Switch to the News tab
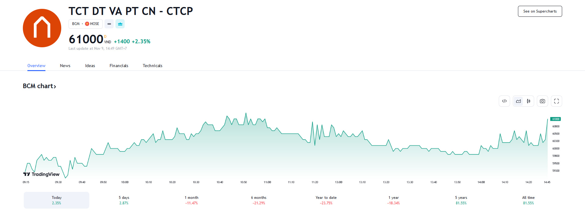The height and width of the screenshot is (215, 585). tap(65, 66)
